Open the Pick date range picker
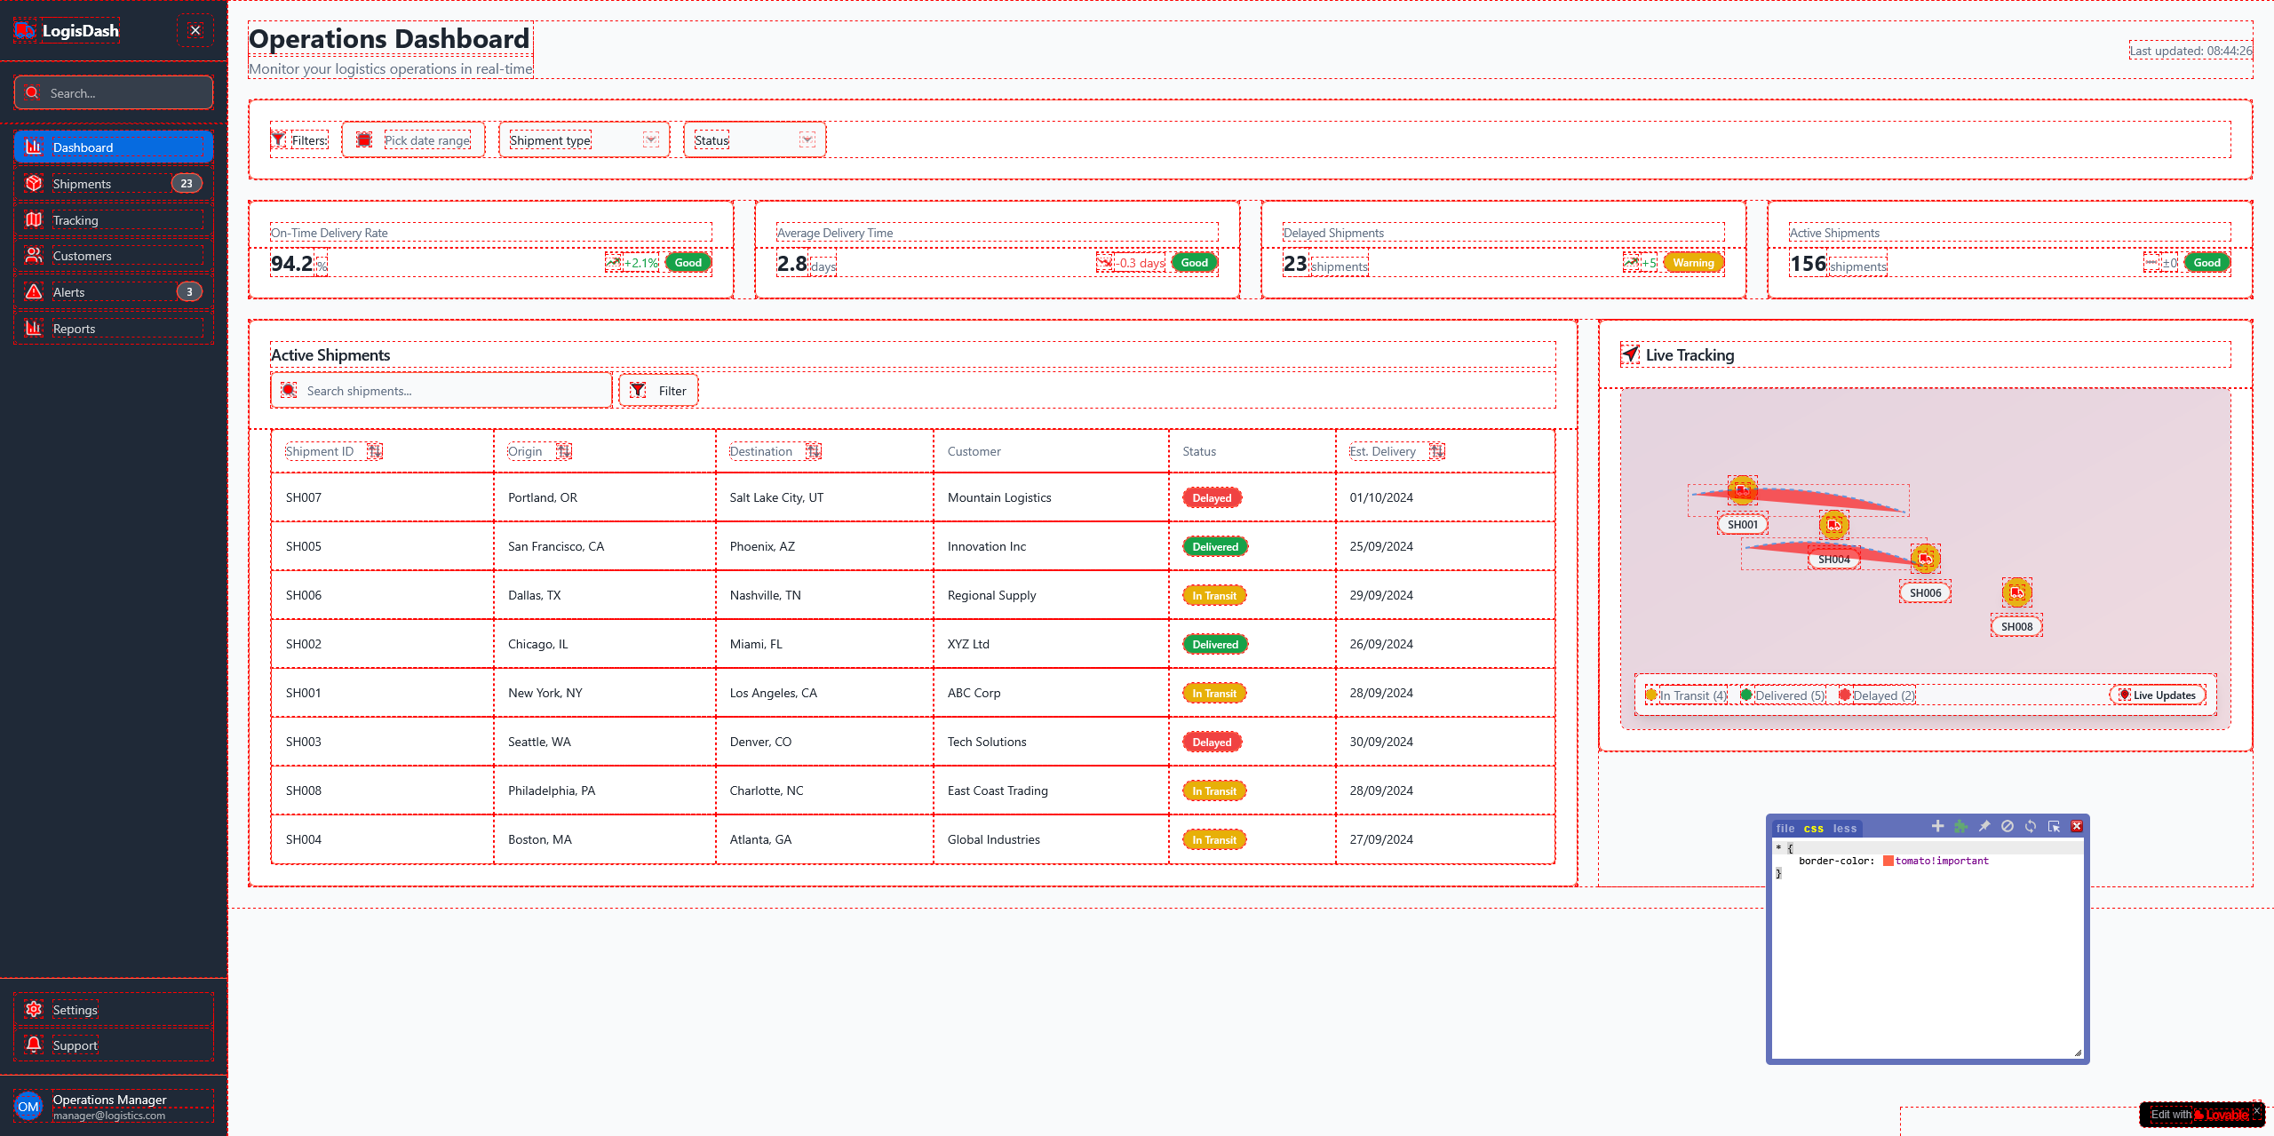This screenshot has width=2274, height=1136. pos(414,140)
